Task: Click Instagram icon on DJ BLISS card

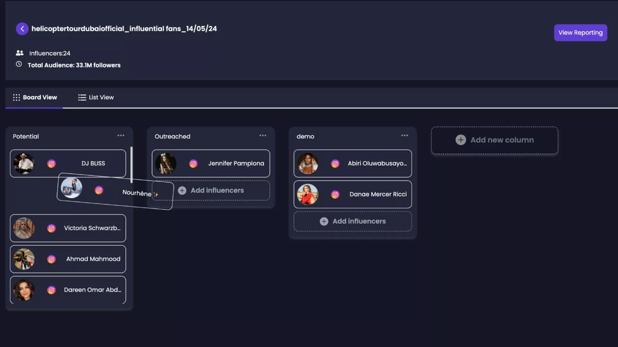Action: tap(51, 164)
